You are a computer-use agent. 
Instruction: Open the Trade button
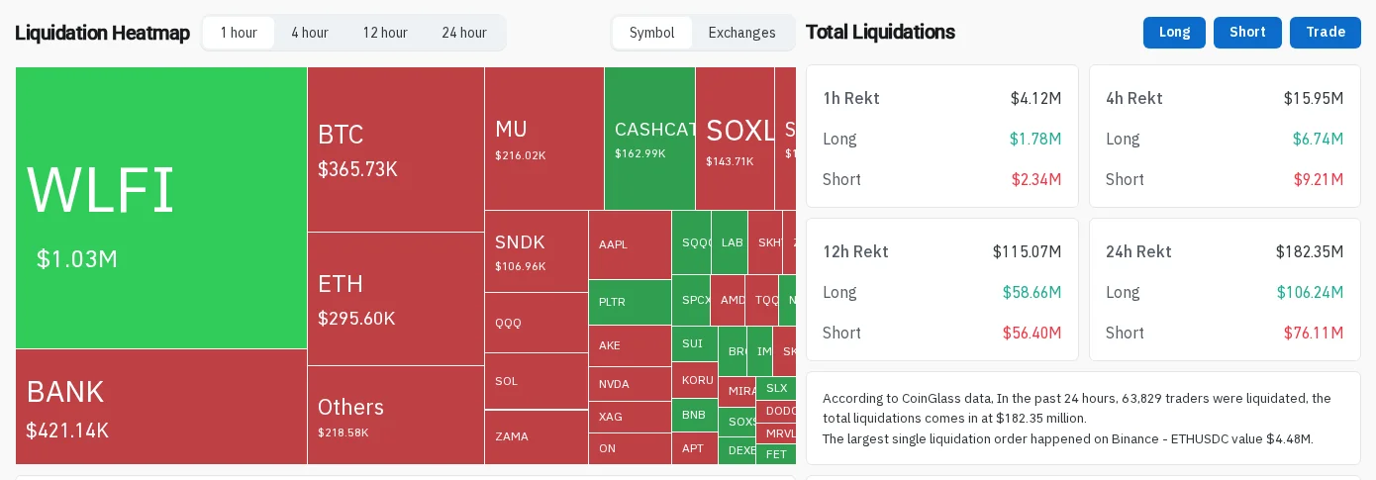[1326, 33]
